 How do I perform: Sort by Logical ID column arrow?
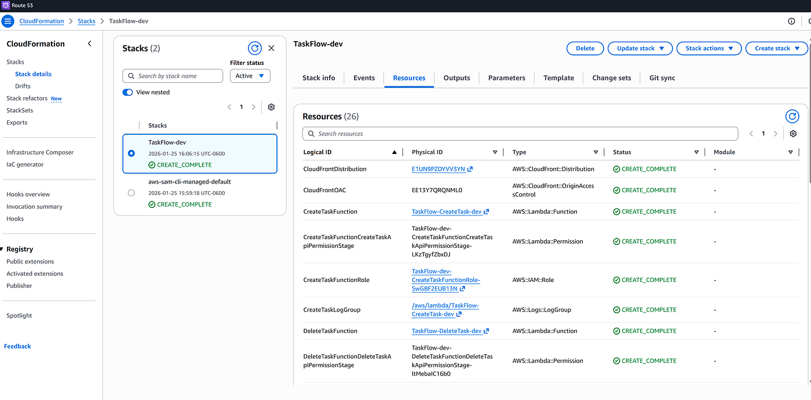point(394,152)
